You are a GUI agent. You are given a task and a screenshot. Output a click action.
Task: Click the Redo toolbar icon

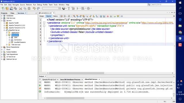coord(38,8)
